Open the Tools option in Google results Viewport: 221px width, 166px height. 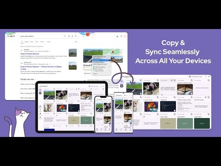(76, 41)
